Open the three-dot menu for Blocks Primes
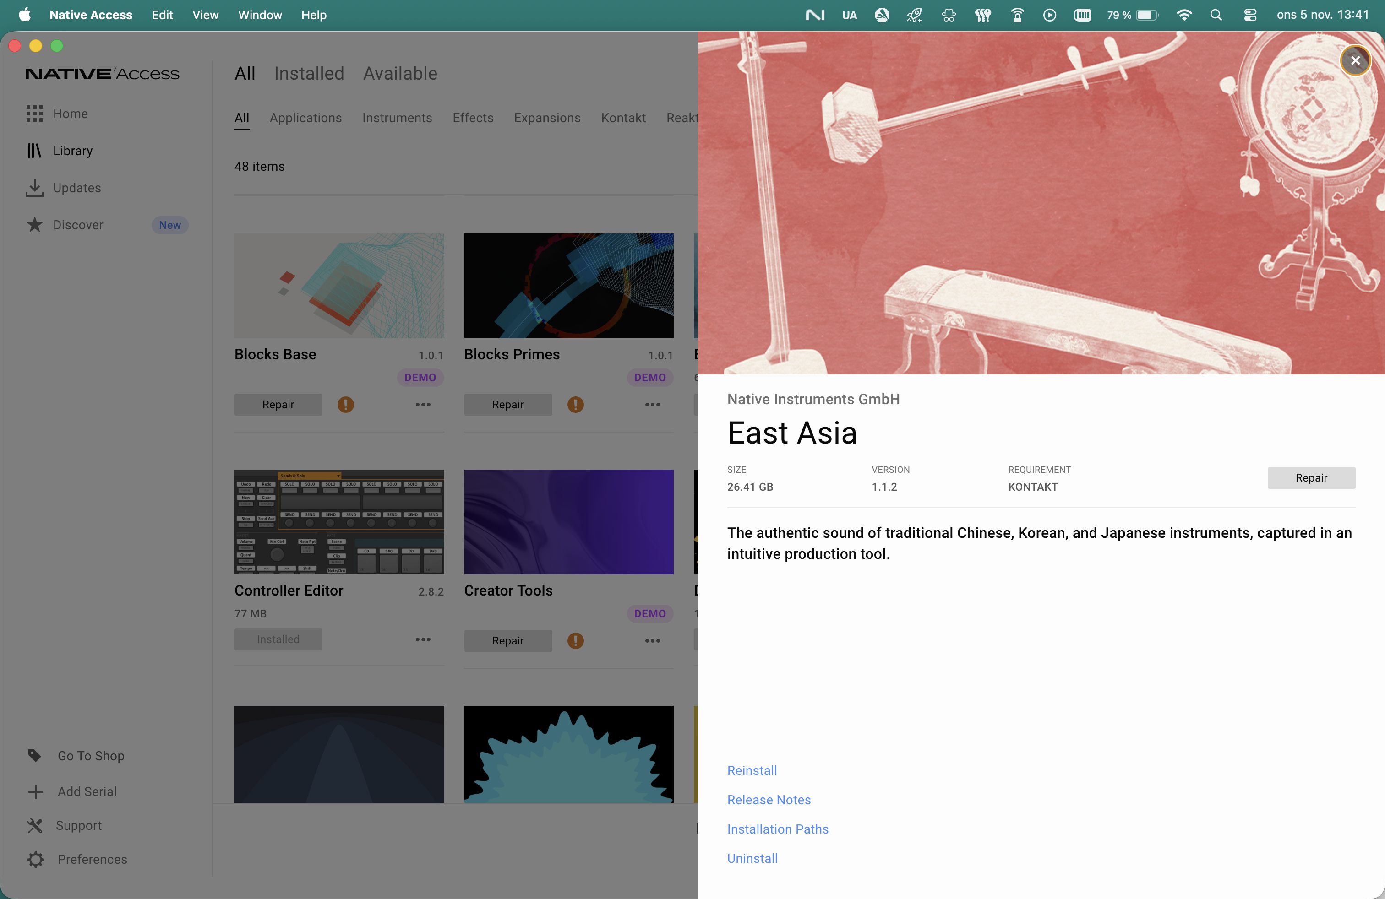 652,404
